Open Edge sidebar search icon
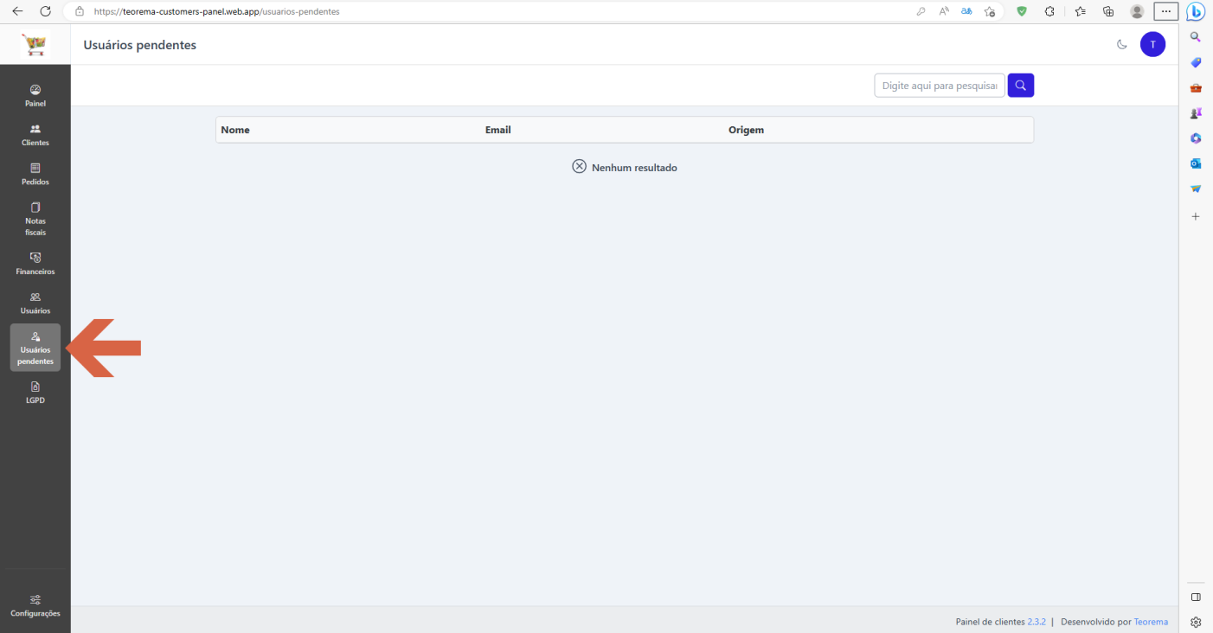 click(1196, 37)
